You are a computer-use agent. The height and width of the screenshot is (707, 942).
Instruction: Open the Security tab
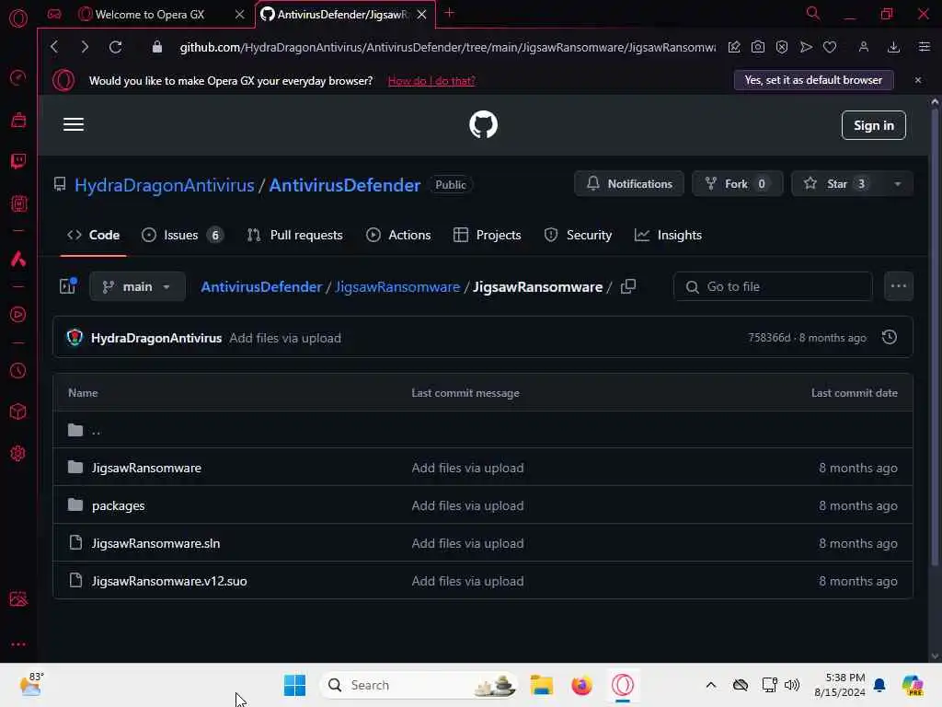578,235
